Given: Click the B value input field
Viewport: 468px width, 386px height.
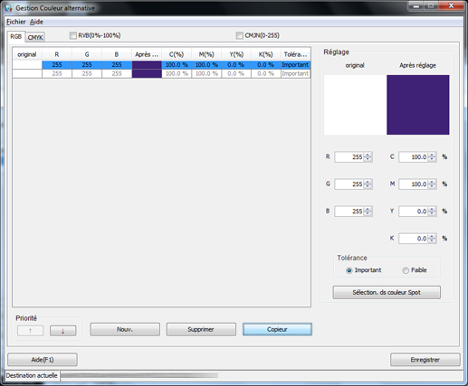Looking at the screenshot, I should [349, 212].
